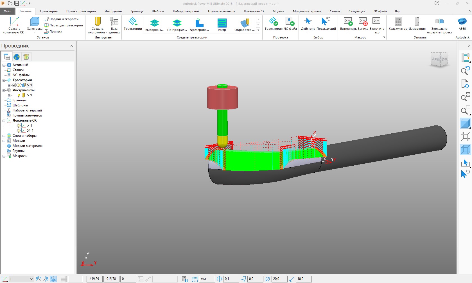Open the Симуляция ribbon tab
This screenshot has height=283, width=472.
[357, 11]
